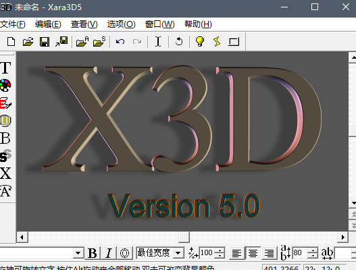Open the 选项(O) menu
Viewport: 356px width, 270px height.
121,24
